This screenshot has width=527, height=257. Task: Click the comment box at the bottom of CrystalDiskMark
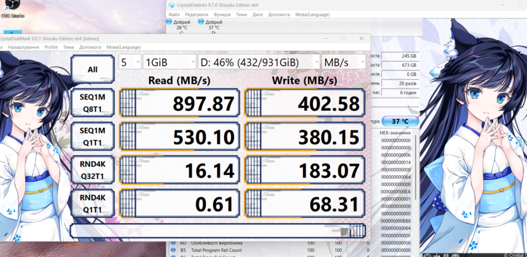218,231
